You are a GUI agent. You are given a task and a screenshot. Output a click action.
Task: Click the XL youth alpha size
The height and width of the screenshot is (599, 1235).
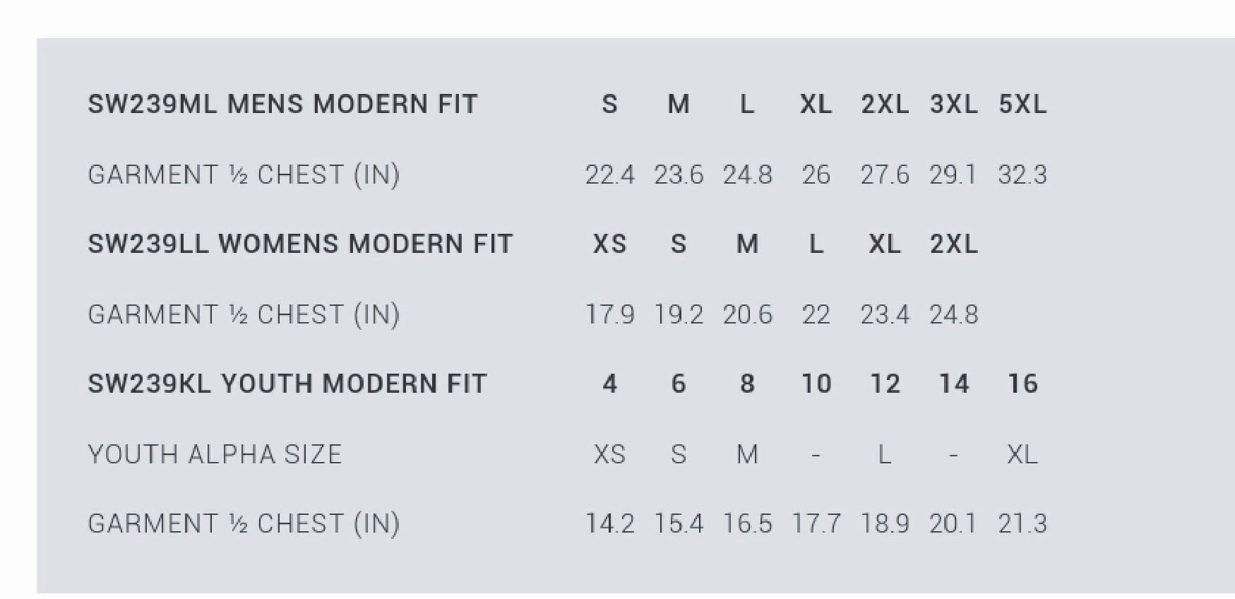tap(1022, 454)
